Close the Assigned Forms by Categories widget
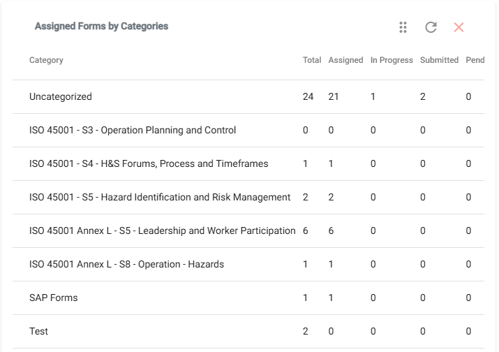This screenshot has width=499, height=352. tap(459, 27)
